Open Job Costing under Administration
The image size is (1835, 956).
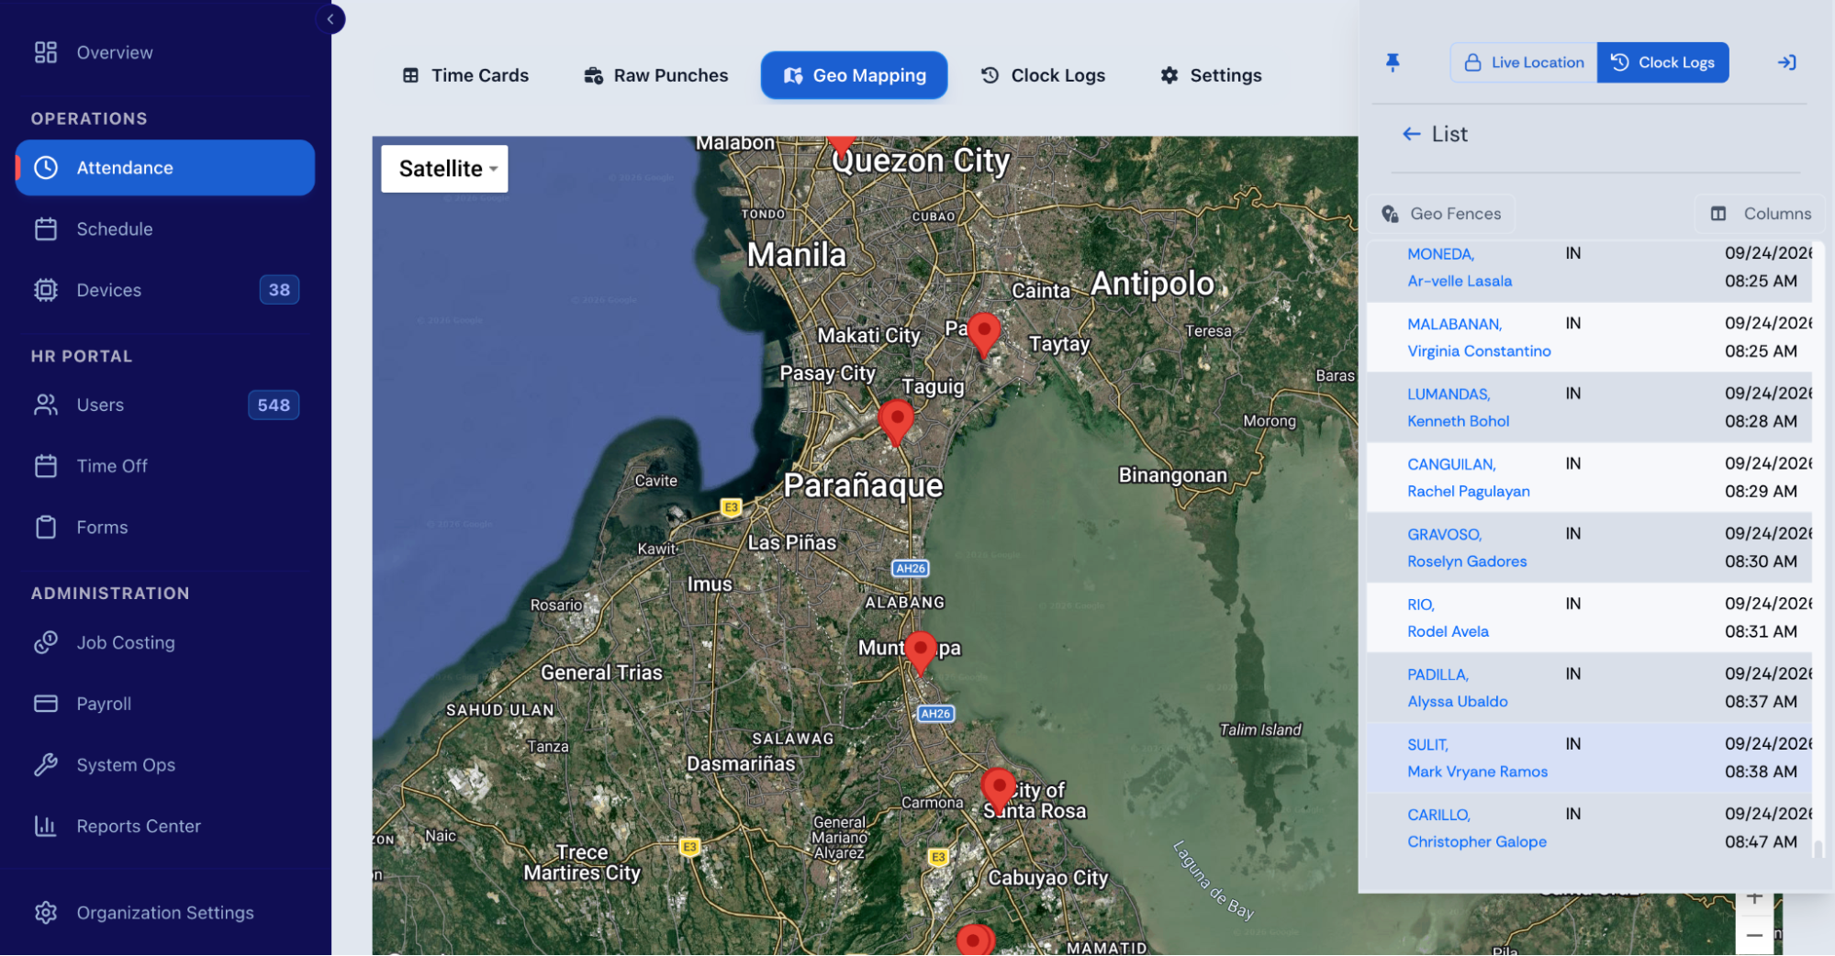coord(165,643)
